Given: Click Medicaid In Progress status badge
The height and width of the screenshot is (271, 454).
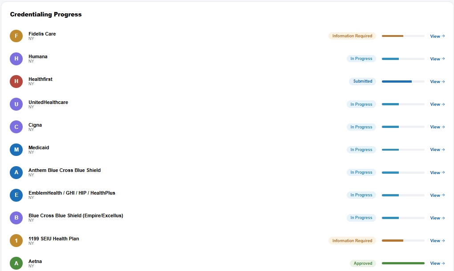Looking at the screenshot, I should point(361,150).
